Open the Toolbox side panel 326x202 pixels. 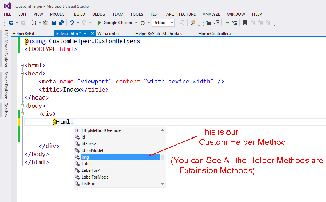coord(6,110)
